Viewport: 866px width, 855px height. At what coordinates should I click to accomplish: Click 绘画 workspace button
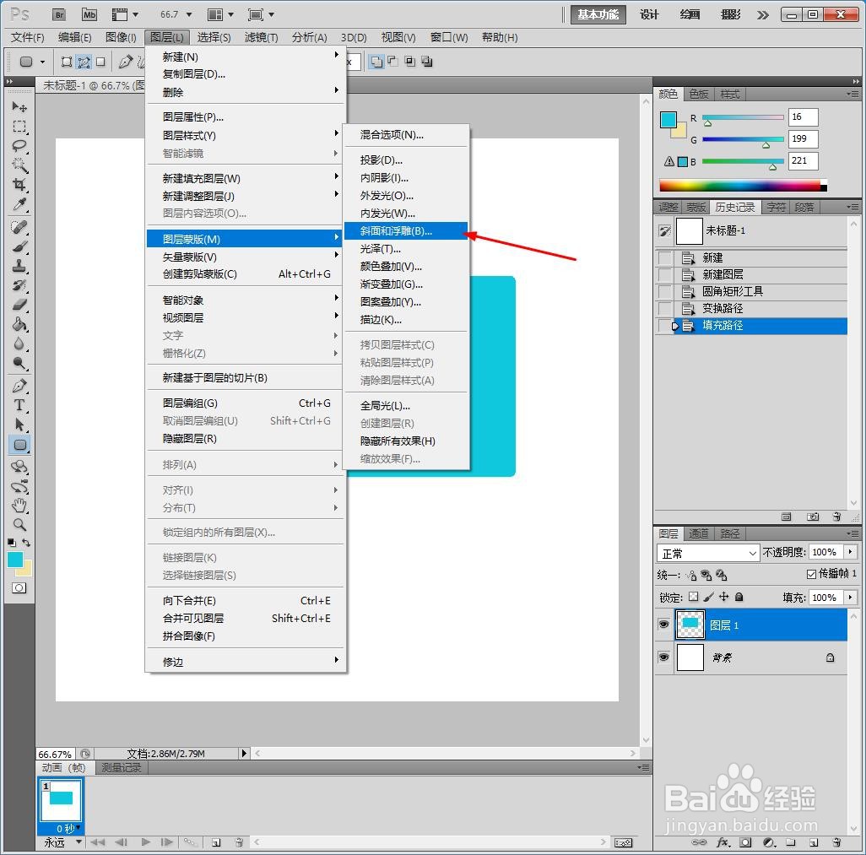tap(690, 15)
